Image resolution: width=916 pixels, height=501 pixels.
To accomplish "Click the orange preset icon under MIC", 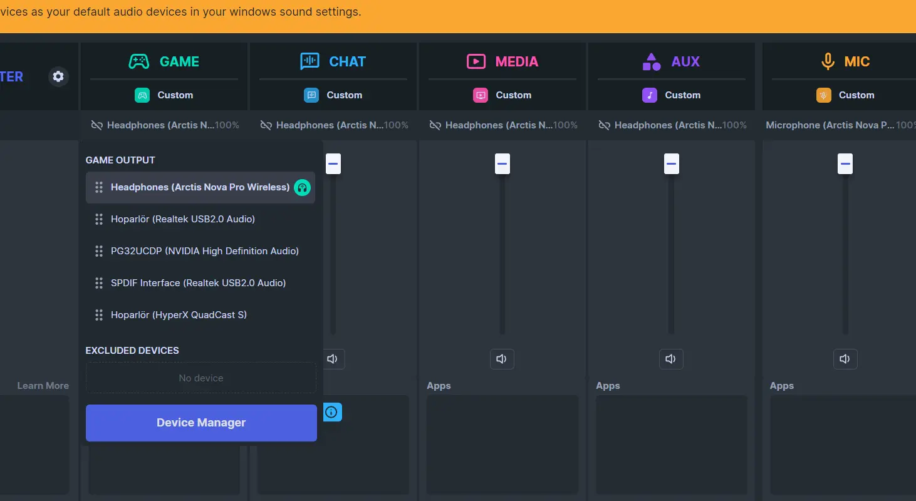I will (x=824, y=95).
